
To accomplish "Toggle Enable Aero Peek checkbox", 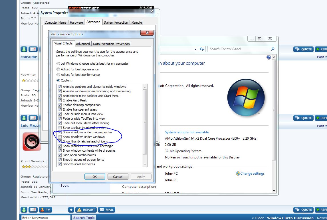I will (60, 100).
